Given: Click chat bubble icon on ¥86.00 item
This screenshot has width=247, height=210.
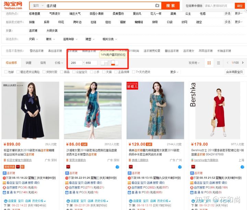Looking at the screenshot, I should click(x=117, y=167).
